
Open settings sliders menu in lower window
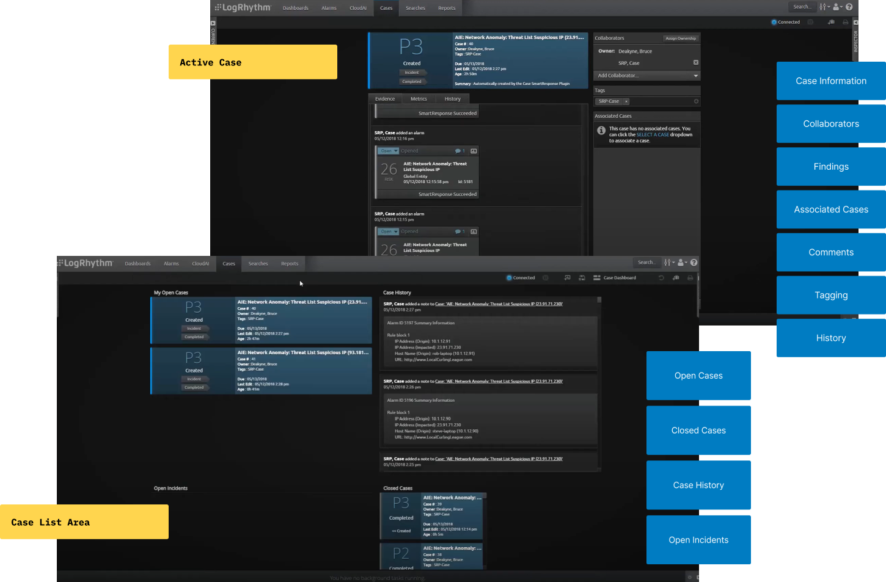[669, 263]
